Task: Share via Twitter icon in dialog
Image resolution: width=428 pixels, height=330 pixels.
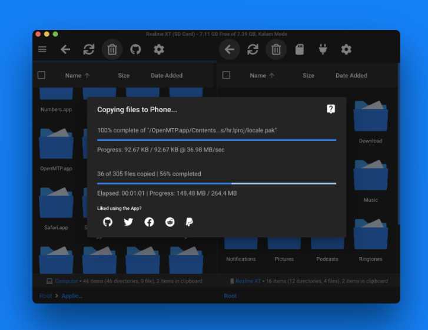Action: pyautogui.click(x=128, y=222)
